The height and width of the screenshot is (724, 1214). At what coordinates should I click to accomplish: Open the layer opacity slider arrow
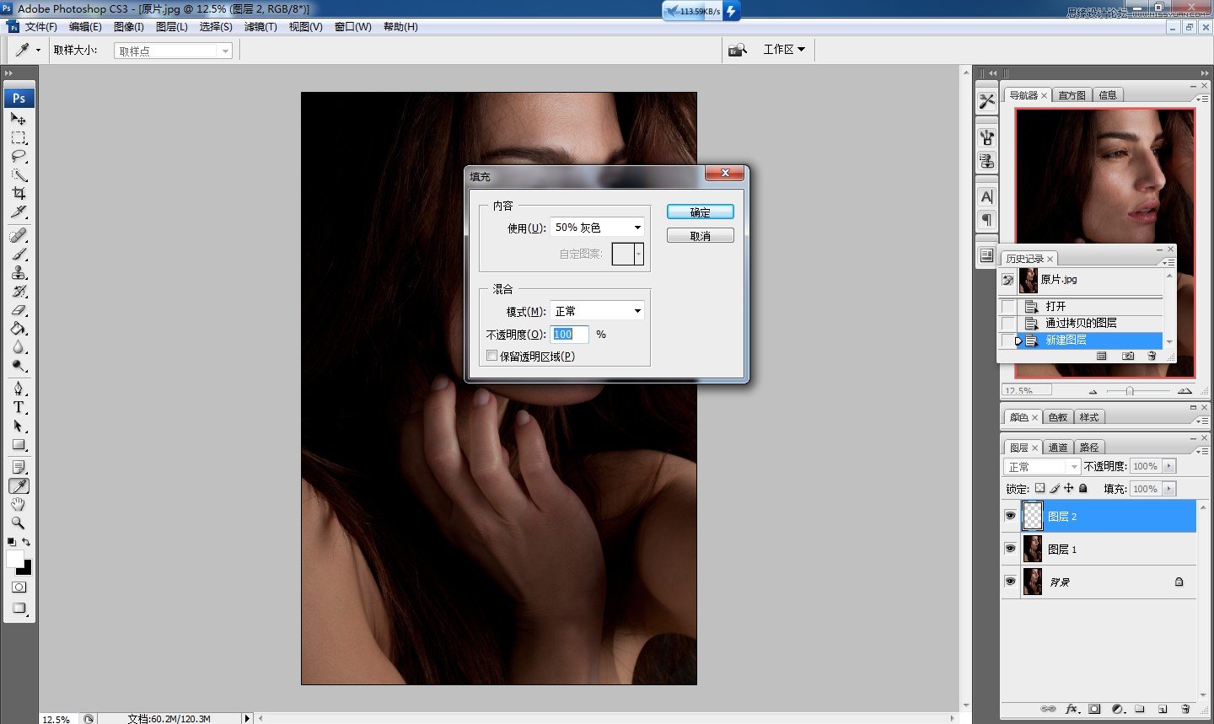[x=1168, y=466]
